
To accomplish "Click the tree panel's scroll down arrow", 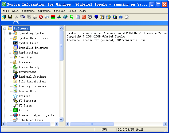I will point(61,120).
